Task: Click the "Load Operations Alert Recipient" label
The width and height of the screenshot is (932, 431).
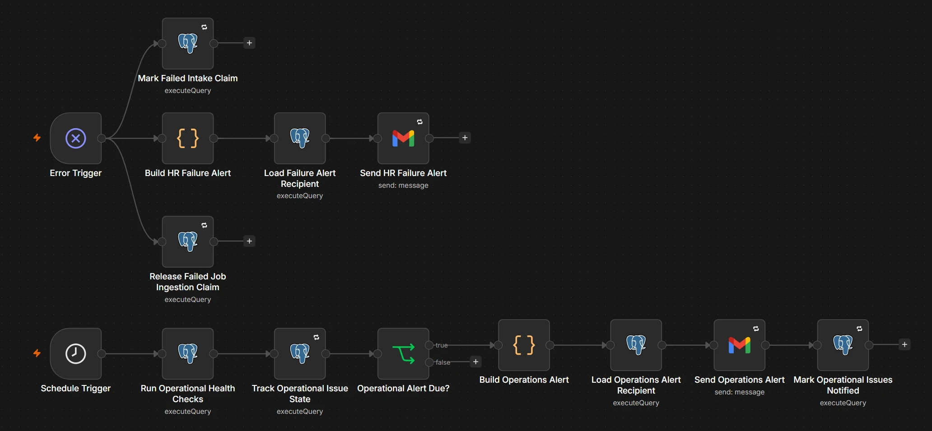Action: point(636,385)
